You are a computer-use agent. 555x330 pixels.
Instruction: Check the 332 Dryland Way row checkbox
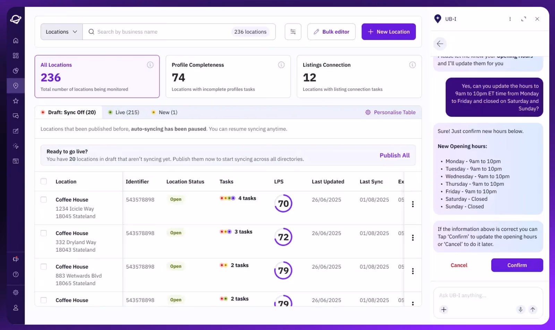point(44,233)
